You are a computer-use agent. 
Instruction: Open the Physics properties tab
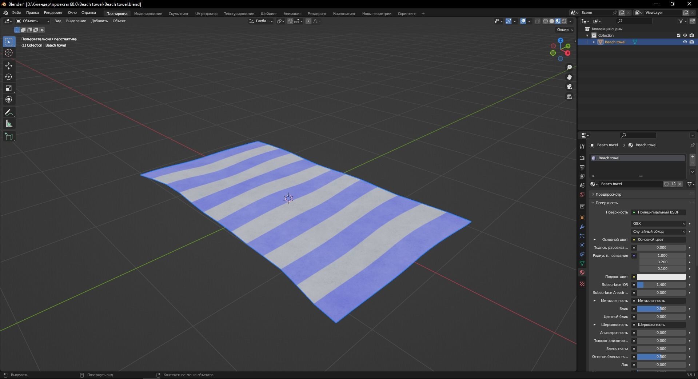(582, 245)
